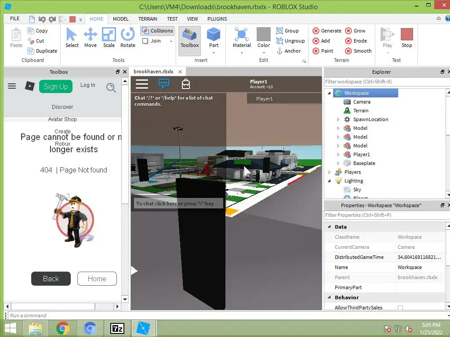This screenshot has width=450, height=337.
Task: Toggle the AllowThirdPartySales checkbox
Action: (x=400, y=308)
